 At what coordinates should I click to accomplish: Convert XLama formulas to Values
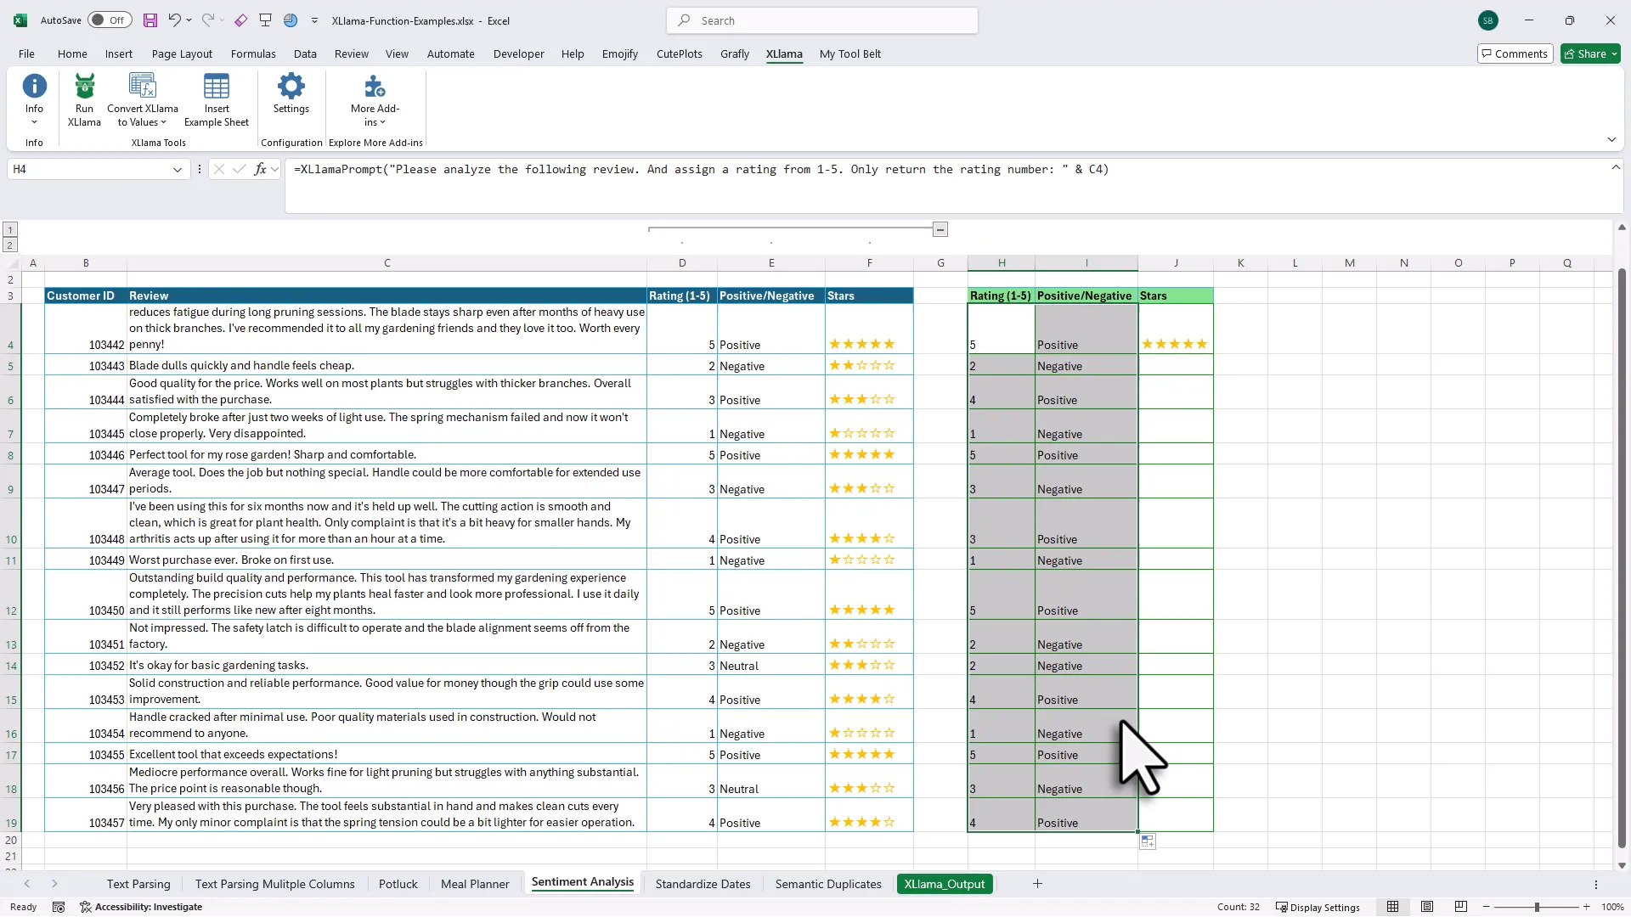pos(141,98)
